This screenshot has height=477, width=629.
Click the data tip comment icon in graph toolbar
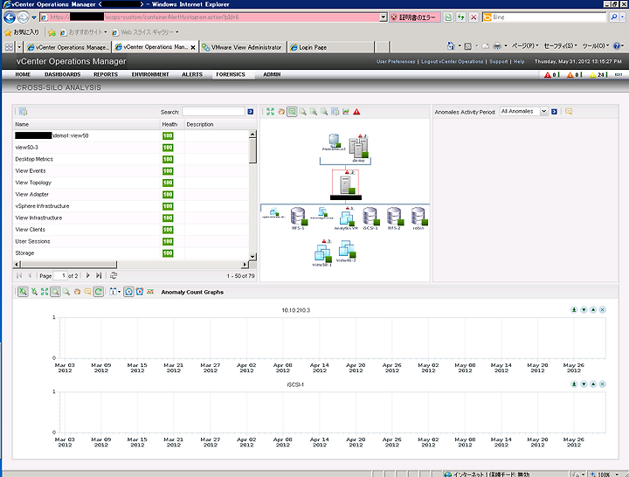pos(87,292)
